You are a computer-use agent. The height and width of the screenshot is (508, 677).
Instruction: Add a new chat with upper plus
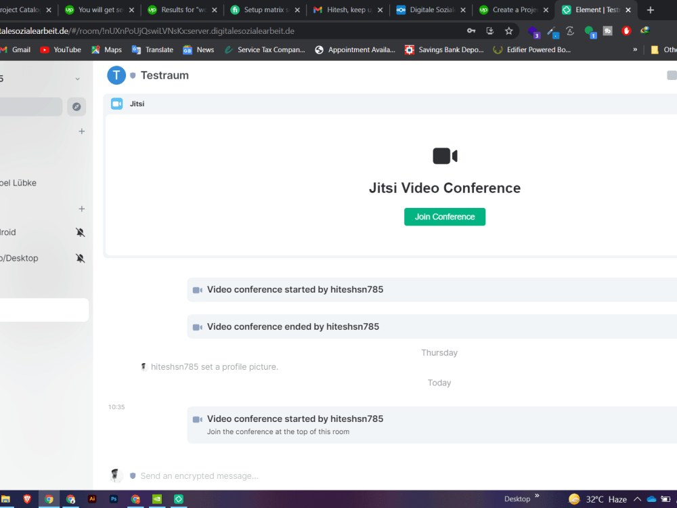pos(82,131)
